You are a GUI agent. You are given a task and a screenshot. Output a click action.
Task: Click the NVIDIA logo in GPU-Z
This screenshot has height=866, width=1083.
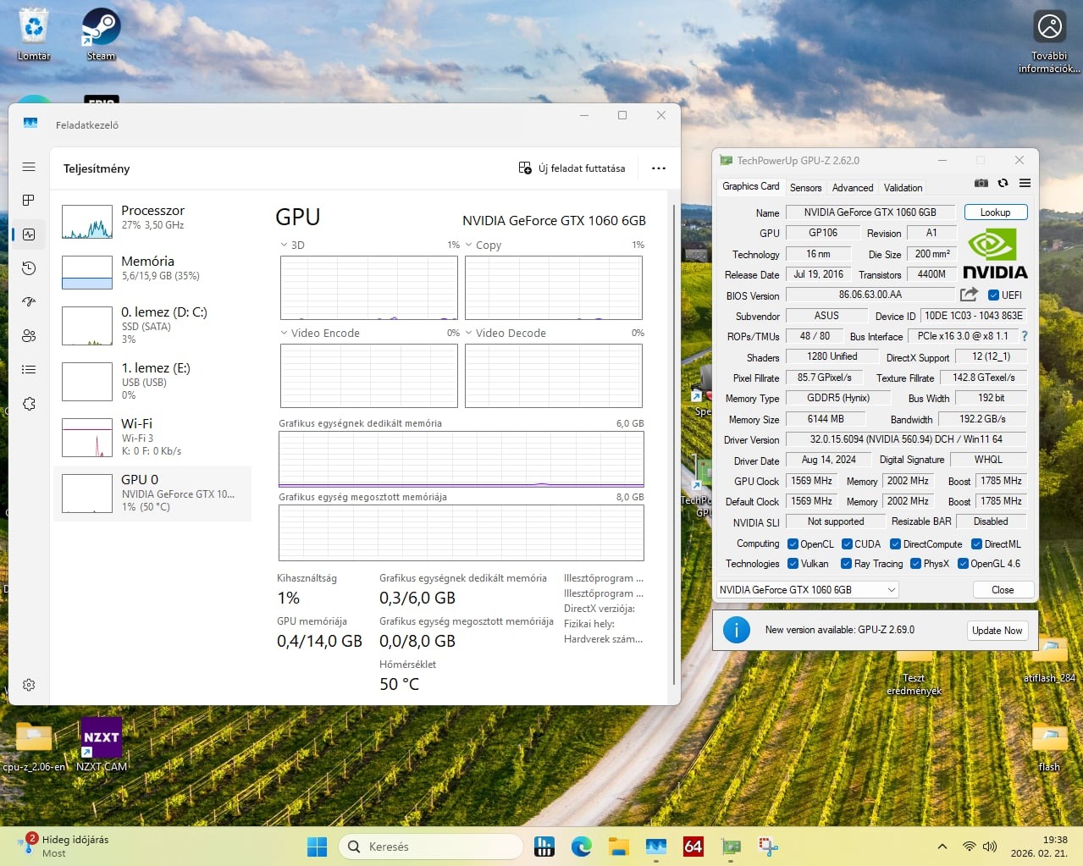point(994,254)
